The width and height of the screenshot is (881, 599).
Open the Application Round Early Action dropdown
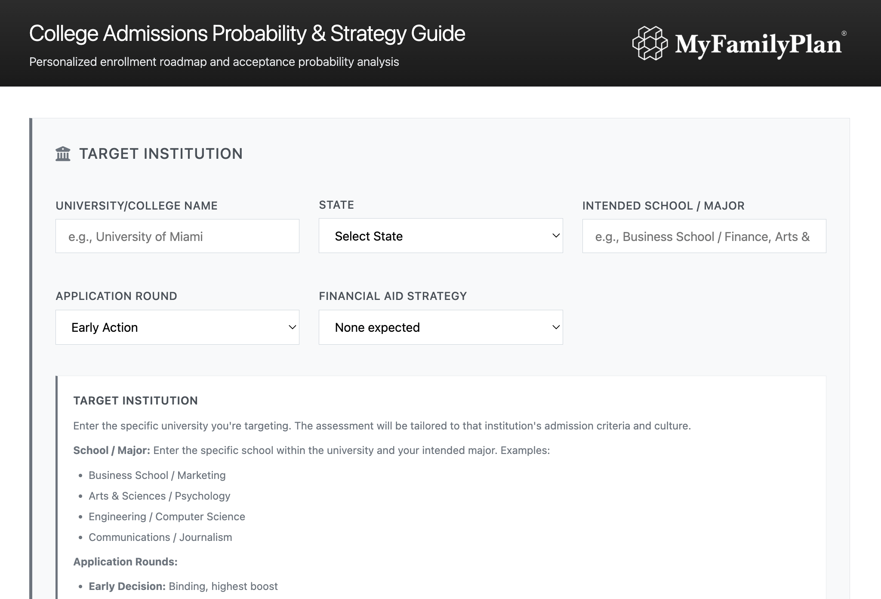tap(177, 327)
